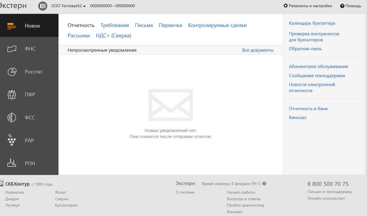This screenshot has width=367, height=216.
Task: Click the question mark icon for Помощь
Action: (x=342, y=6)
